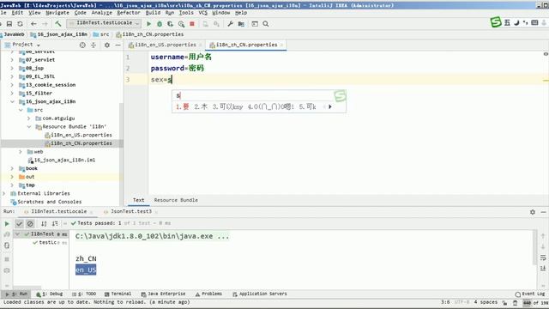
Task: Start debugging with the bug icon
Action: pos(160,24)
